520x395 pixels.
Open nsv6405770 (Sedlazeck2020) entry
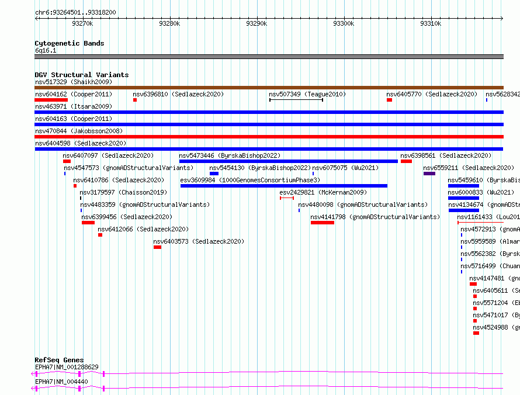point(432,94)
